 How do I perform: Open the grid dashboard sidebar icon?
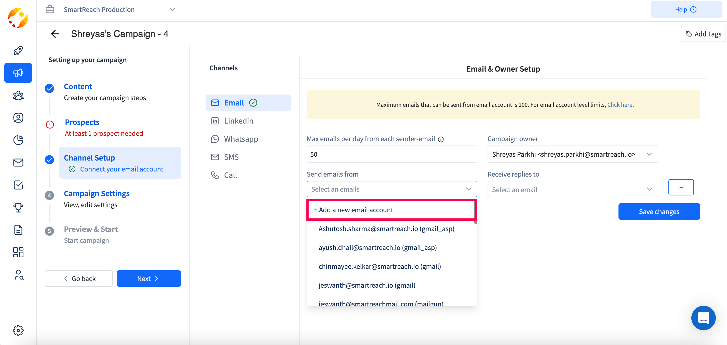18,252
